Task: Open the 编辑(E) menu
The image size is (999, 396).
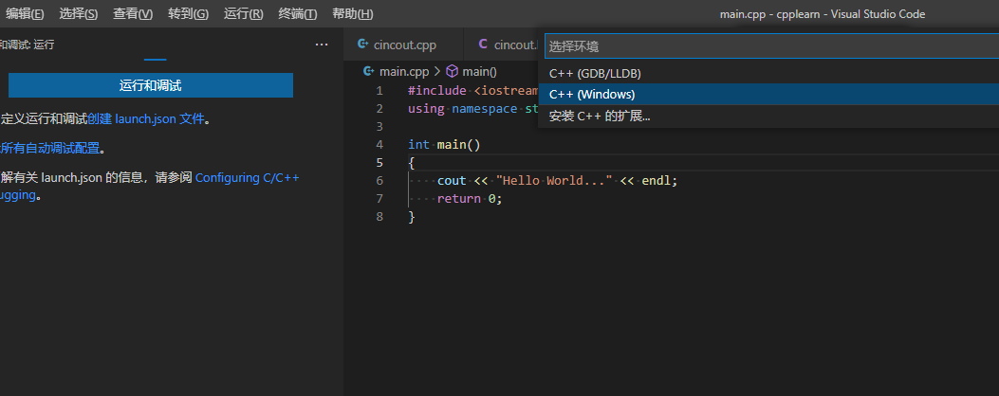Action: coord(25,14)
